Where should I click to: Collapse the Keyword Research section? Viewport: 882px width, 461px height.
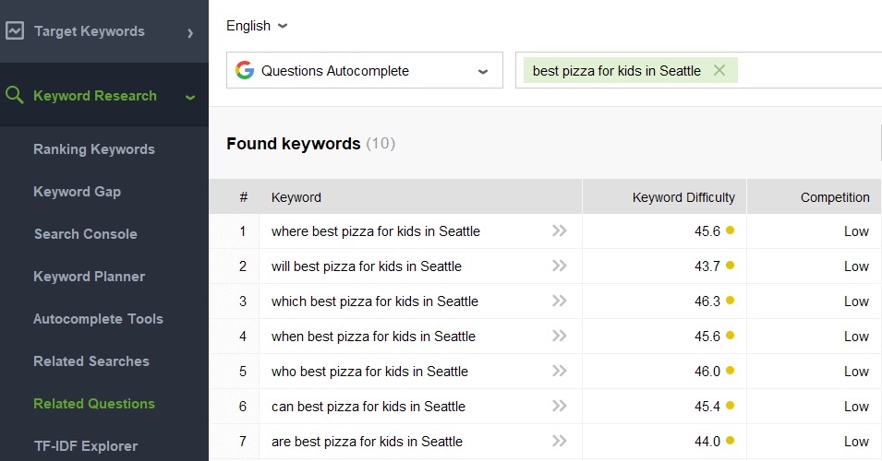tap(190, 96)
